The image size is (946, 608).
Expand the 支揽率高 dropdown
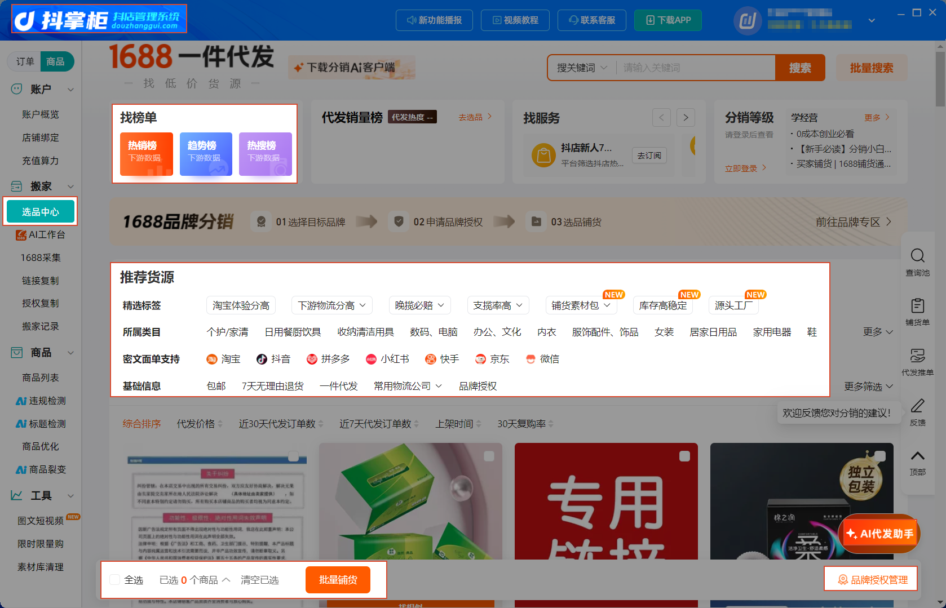tap(498, 305)
